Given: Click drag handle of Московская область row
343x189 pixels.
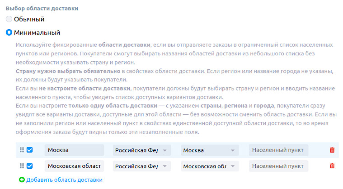Looking at the screenshot, I should [x=22, y=166].
